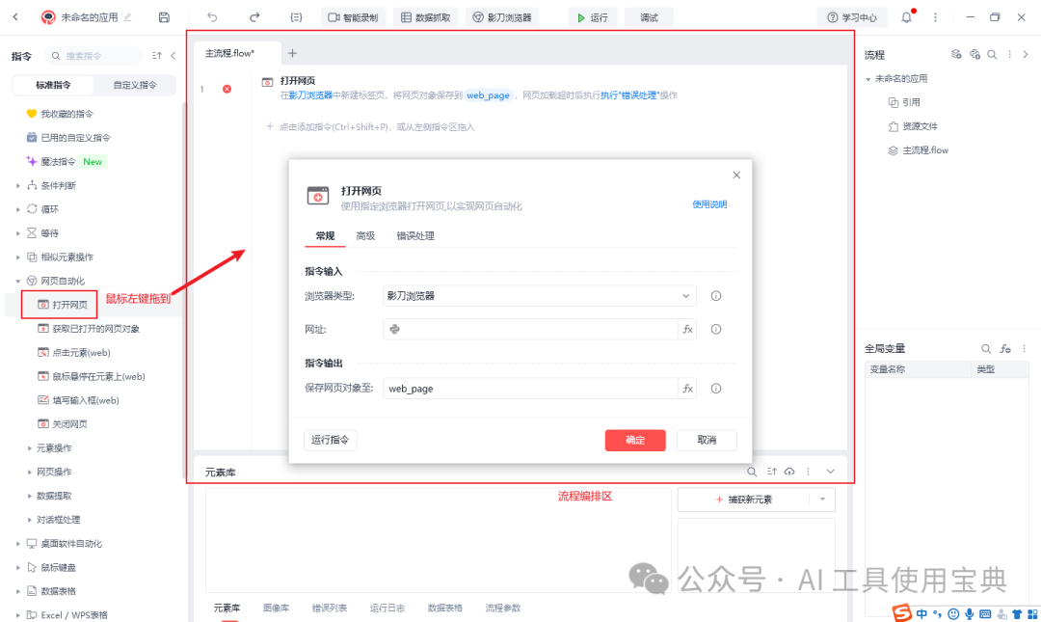
Task: Open the 图像库 bottom tab
Action: pos(276,608)
